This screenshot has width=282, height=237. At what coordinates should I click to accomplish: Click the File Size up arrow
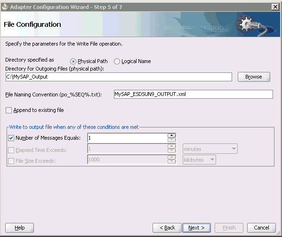[x=171, y=157]
